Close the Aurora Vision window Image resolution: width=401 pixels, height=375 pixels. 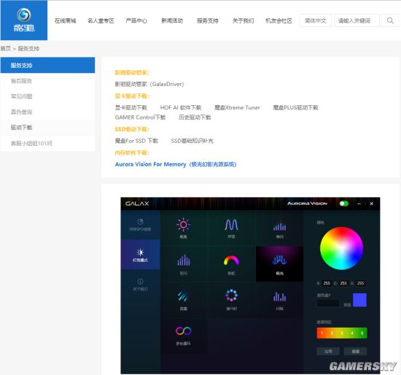pos(372,204)
